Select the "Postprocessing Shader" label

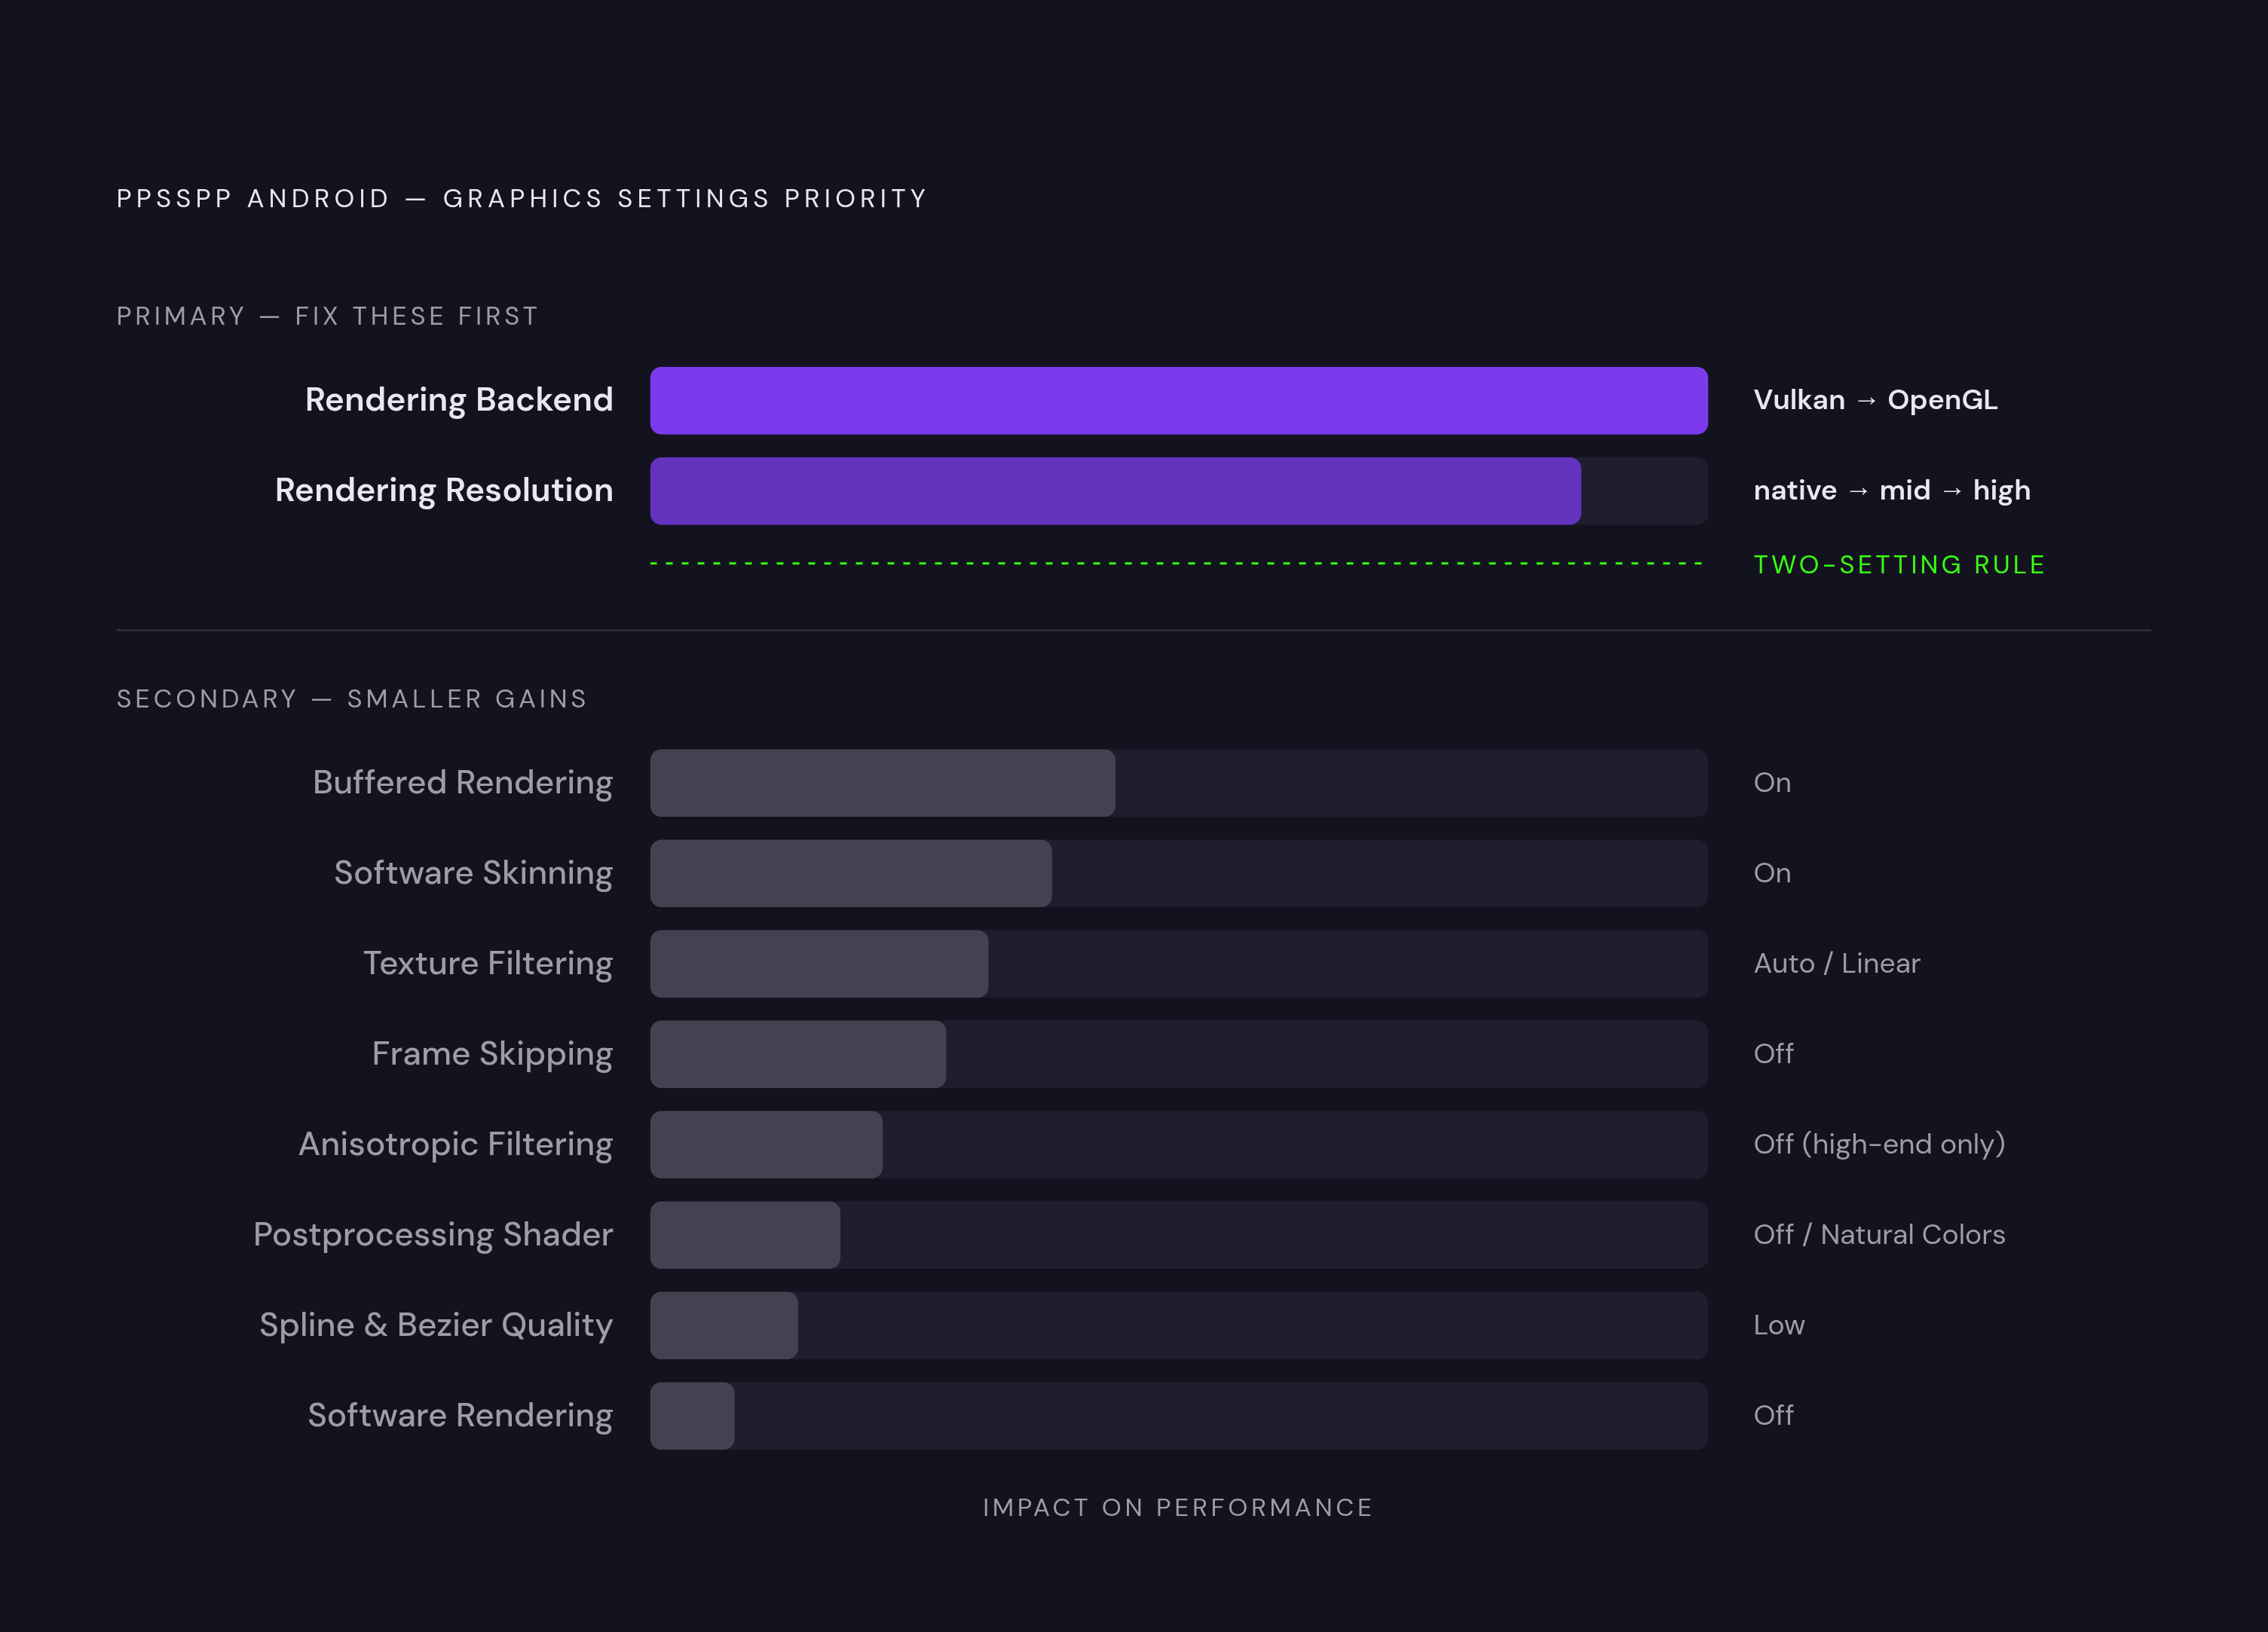click(x=433, y=1235)
